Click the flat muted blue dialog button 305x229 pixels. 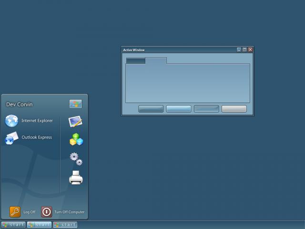point(206,109)
